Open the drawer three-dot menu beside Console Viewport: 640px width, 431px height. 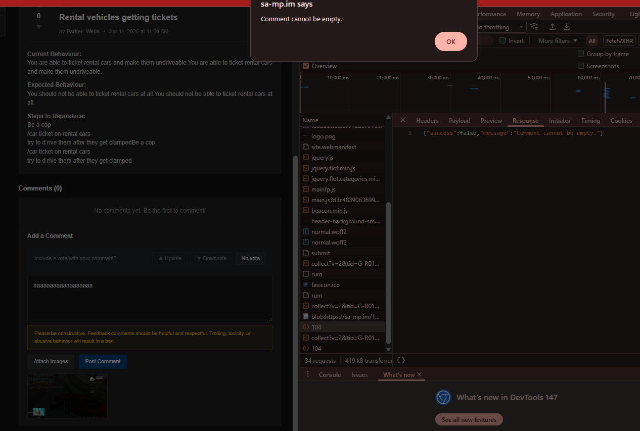[308, 374]
